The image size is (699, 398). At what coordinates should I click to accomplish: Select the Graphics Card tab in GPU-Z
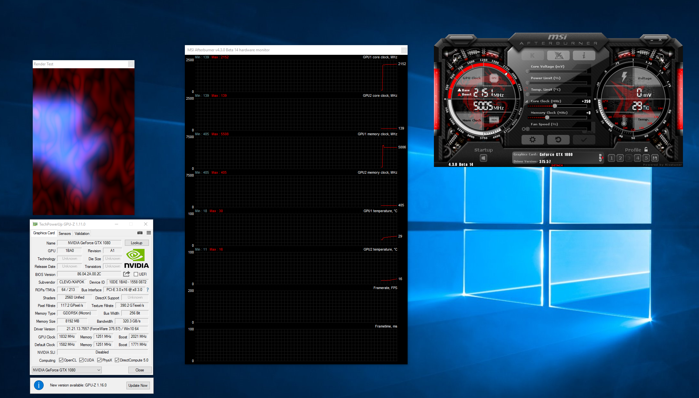[x=44, y=233]
